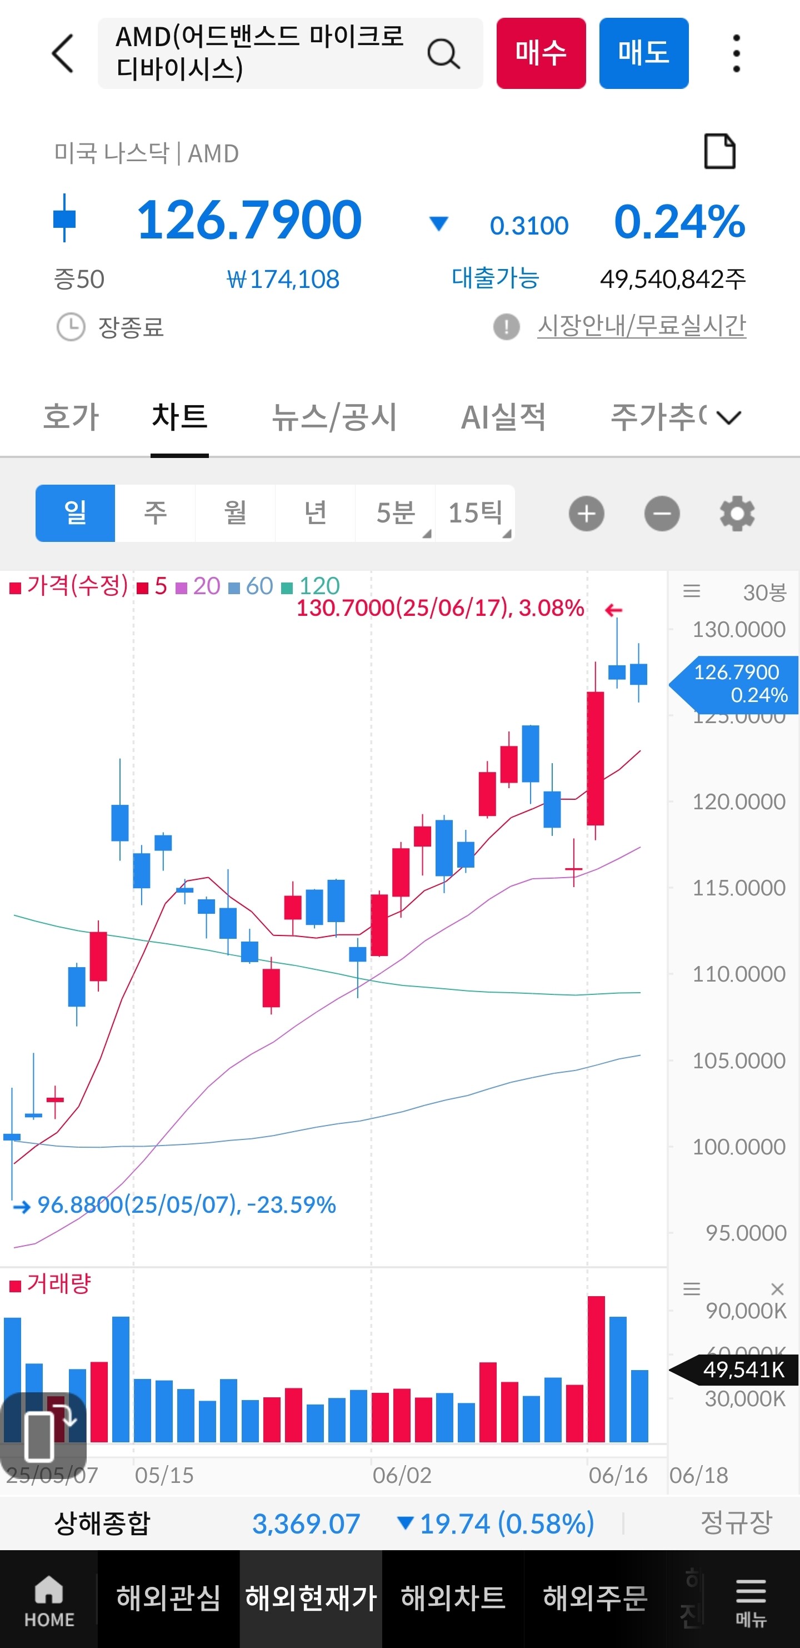The height and width of the screenshot is (1648, 800).
Task: Zoom in chart with plus icon
Action: 587,513
